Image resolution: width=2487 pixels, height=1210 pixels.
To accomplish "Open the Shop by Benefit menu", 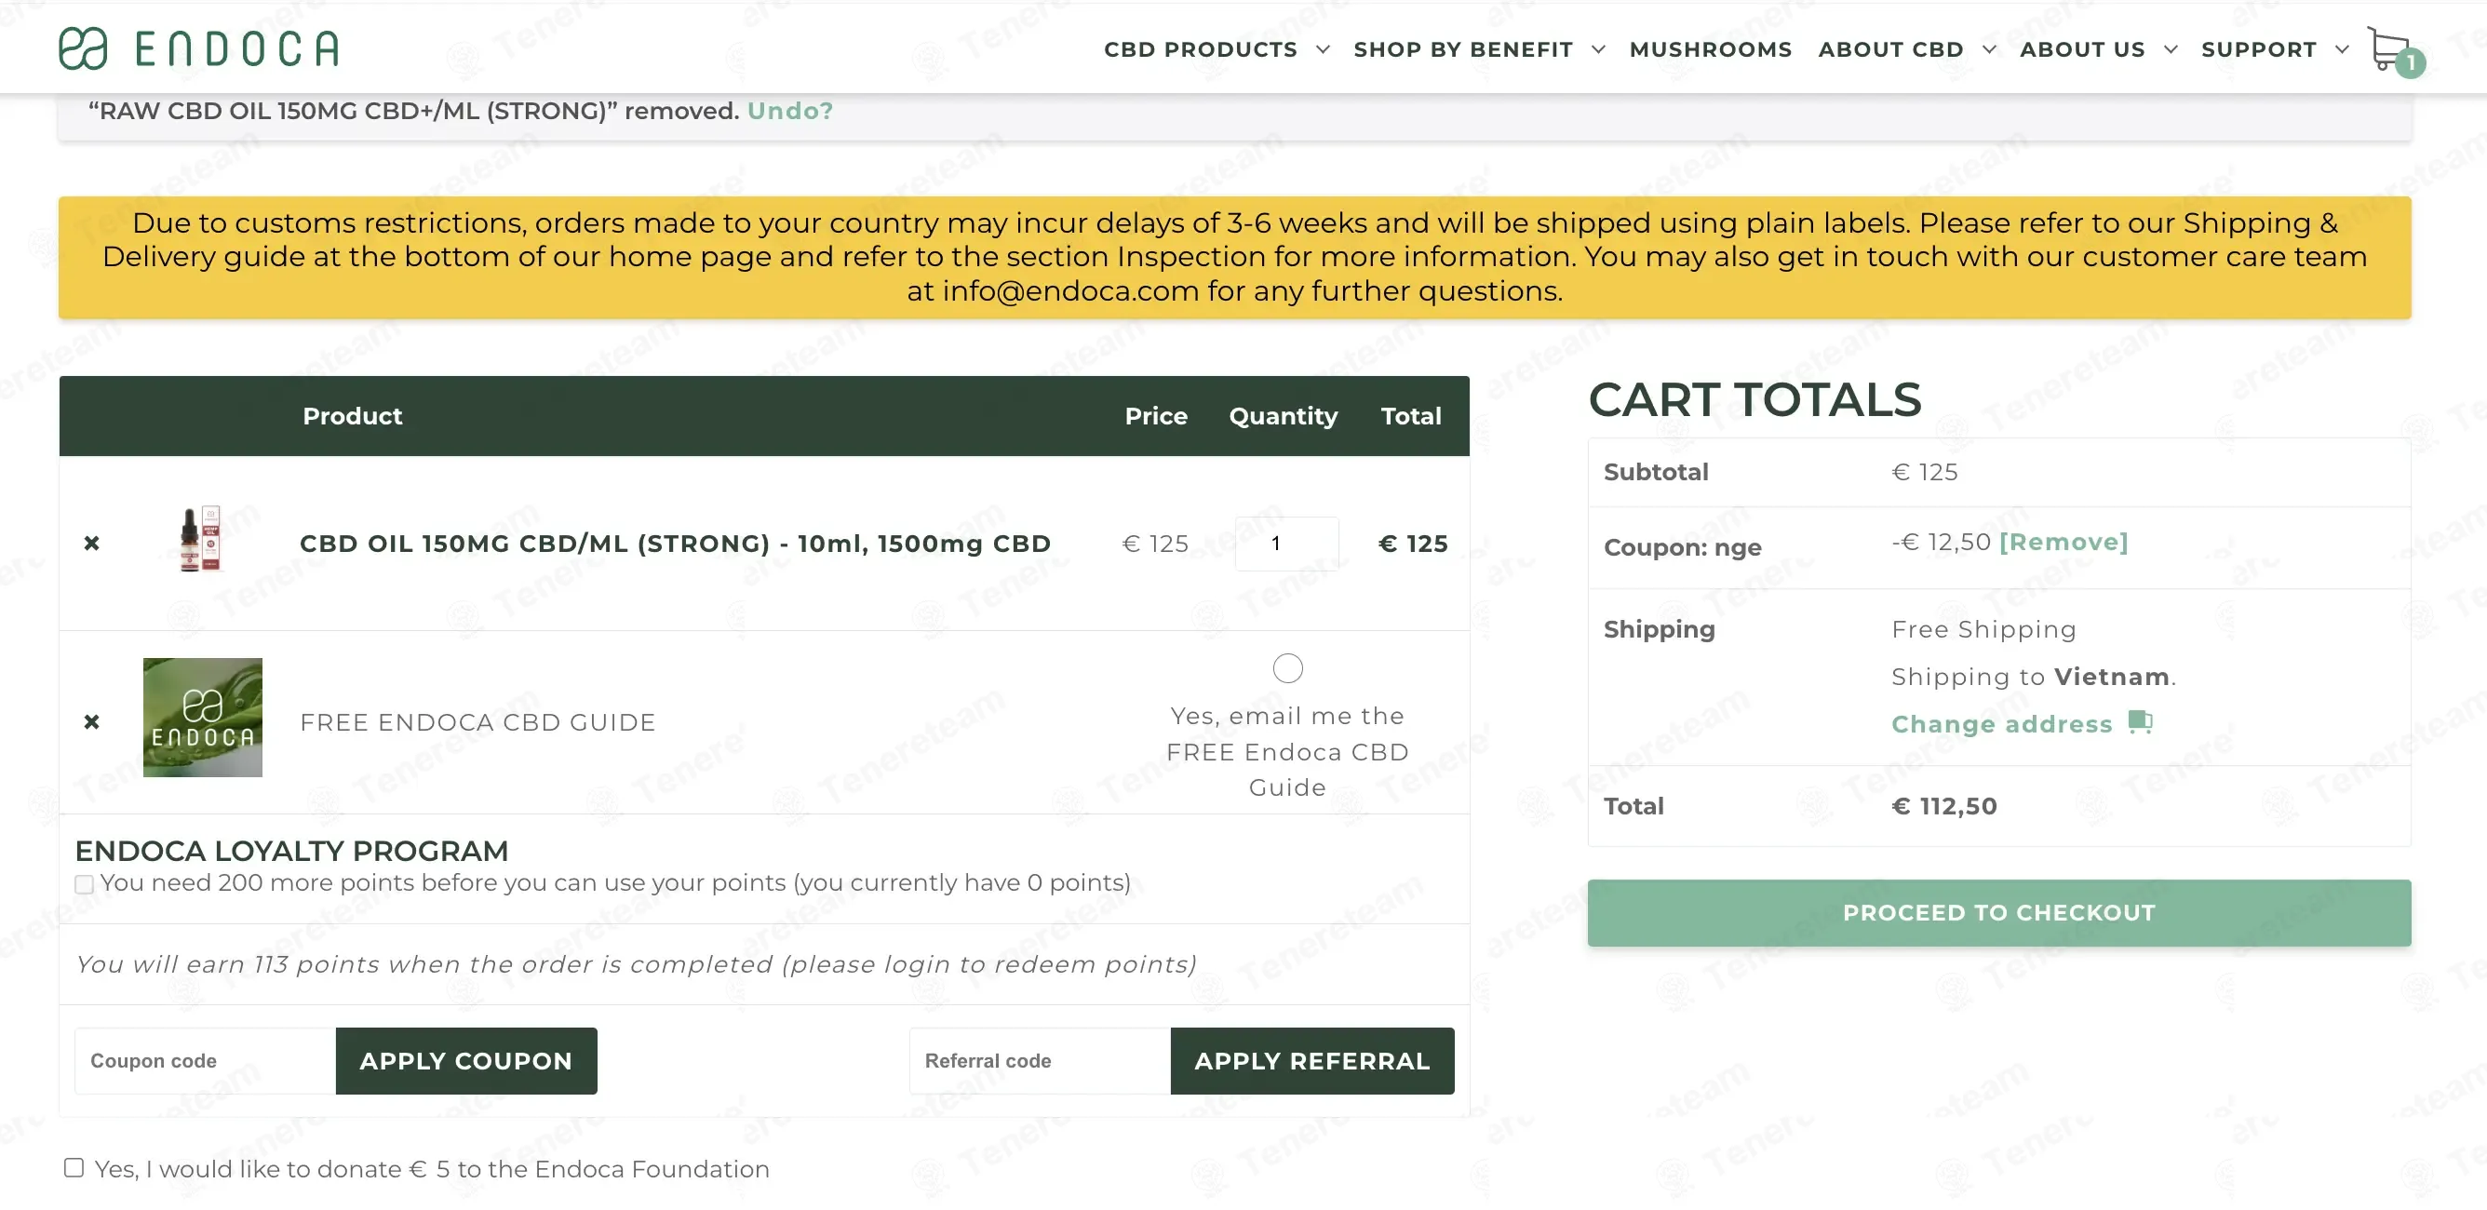I will tap(1462, 49).
